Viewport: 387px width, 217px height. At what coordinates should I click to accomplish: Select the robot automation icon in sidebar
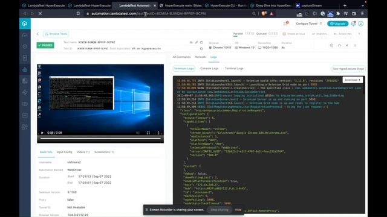[x=25, y=70]
